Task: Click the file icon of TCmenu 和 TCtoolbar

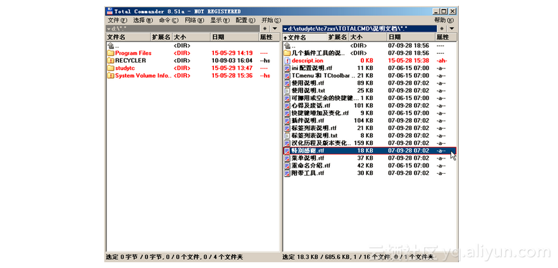Action: click(x=287, y=76)
